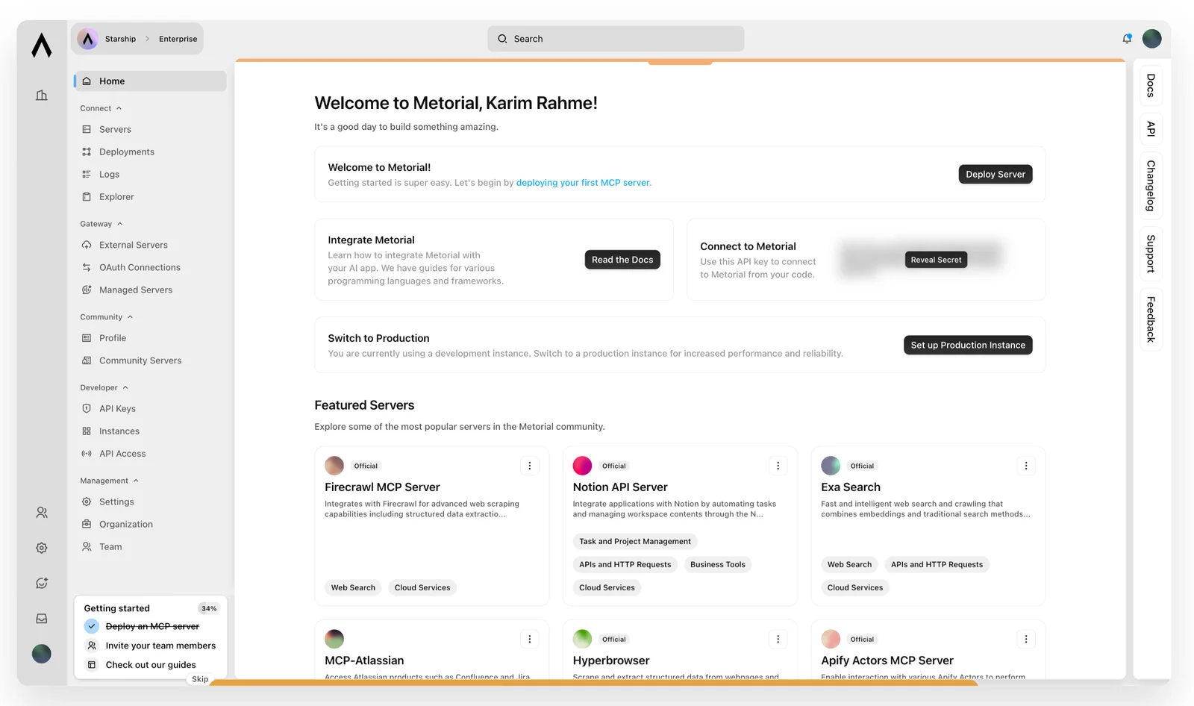Viewport: 1194px width, 706px height.
Task: Toggle the Deploy an MCP server checkmark
Action: point(92,626)
